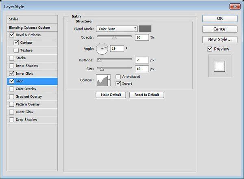Select the Bevel & Emboss label
This screenshot has height=179, width=244.
pos(28,35)
